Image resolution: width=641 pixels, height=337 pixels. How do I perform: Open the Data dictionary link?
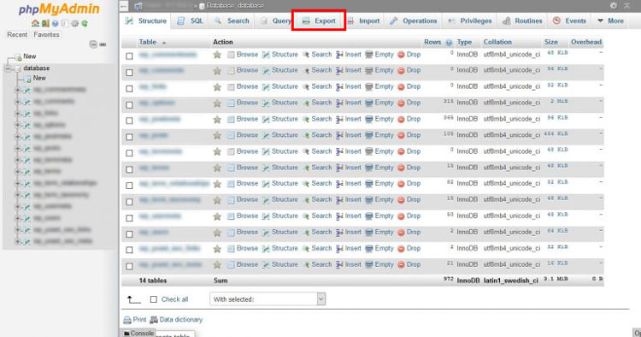click(x=180, y=319)
